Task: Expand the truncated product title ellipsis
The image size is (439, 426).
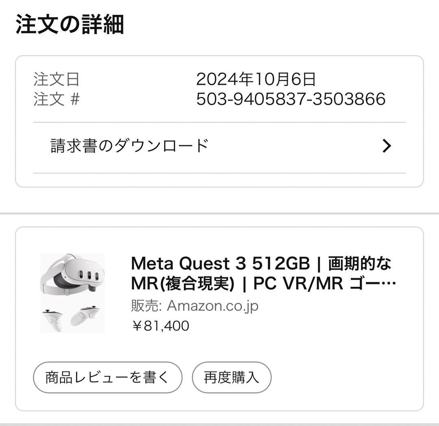Action: coord(382,283)
